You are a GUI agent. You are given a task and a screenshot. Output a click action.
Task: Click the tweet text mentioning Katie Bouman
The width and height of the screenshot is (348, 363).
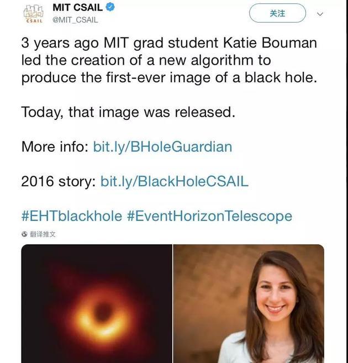(169, 60)
